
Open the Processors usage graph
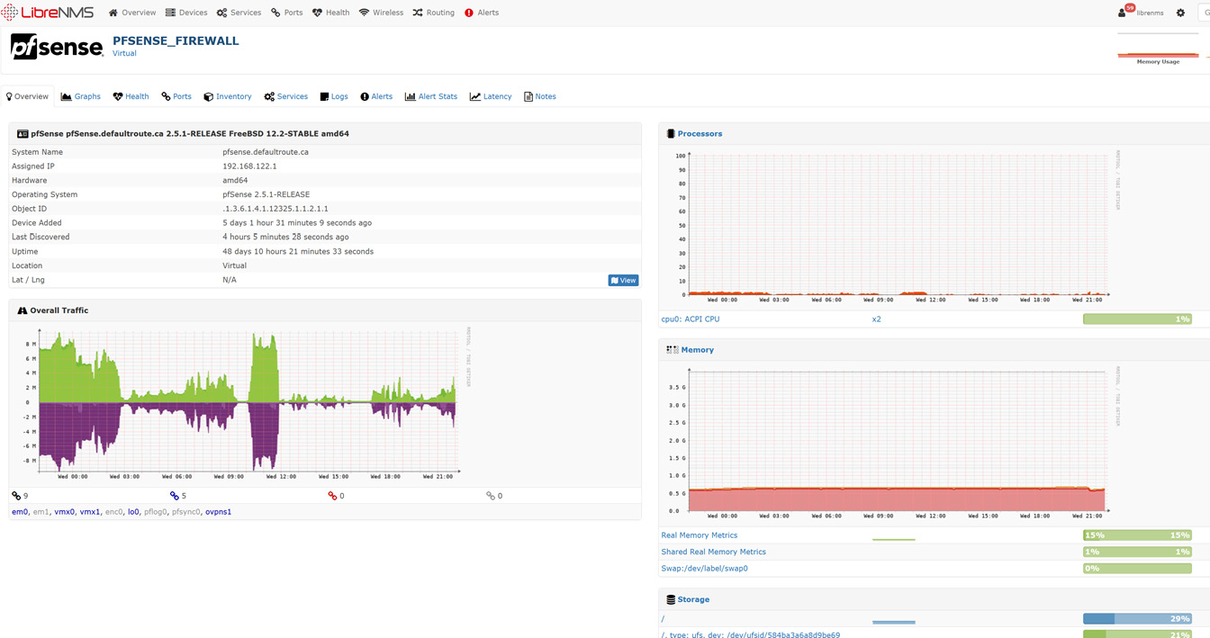(x=892, y=227)
